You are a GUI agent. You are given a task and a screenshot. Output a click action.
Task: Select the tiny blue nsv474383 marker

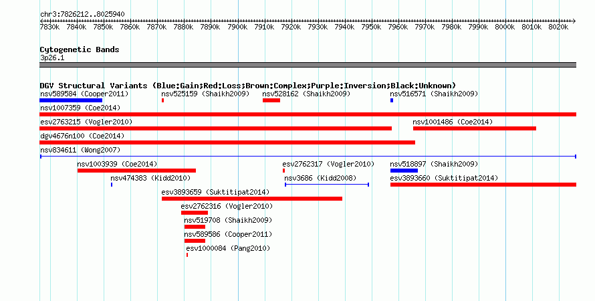pos(112,185)
